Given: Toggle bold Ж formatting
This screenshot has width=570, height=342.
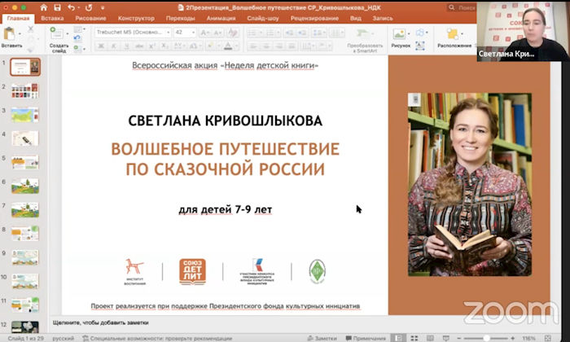Looking at the screenshot, I should pyautogui.click(x=101, y=46).
